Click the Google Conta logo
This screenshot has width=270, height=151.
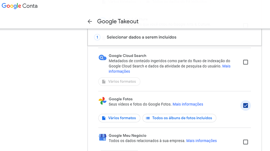pos(20,6)
